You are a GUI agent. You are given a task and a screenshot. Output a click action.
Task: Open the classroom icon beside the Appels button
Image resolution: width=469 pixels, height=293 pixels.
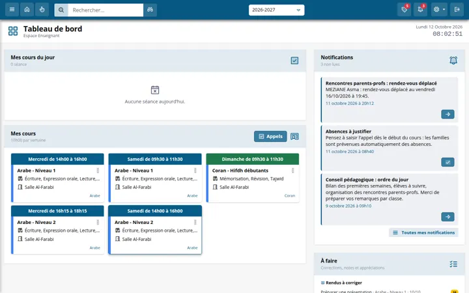pyautogui.click(x=294, y=136)
